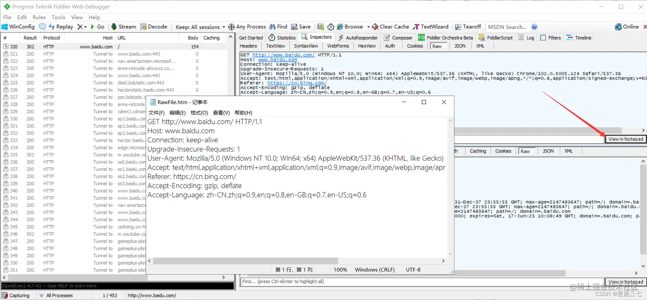Toggle Stream mode in toolbar
647x300 pixels.
tap(124, 26)
